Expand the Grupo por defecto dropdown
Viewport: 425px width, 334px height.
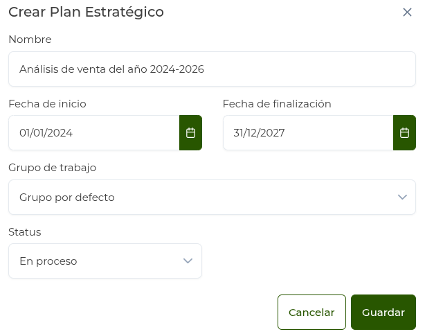[208, 197]
